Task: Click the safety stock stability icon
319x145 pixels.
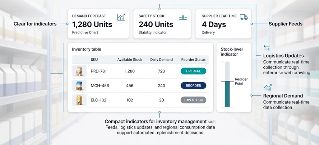Action: click(183, 18)
